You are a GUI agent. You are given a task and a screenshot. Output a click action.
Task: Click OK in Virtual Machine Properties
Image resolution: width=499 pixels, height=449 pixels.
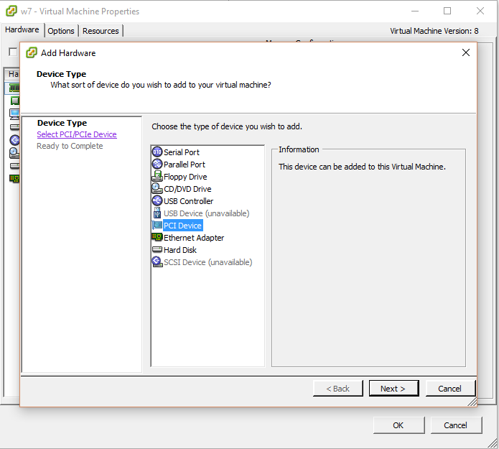click(398, 425)
